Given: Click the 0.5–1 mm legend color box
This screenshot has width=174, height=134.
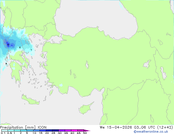Looking at the screenshot, I should 11,130.
